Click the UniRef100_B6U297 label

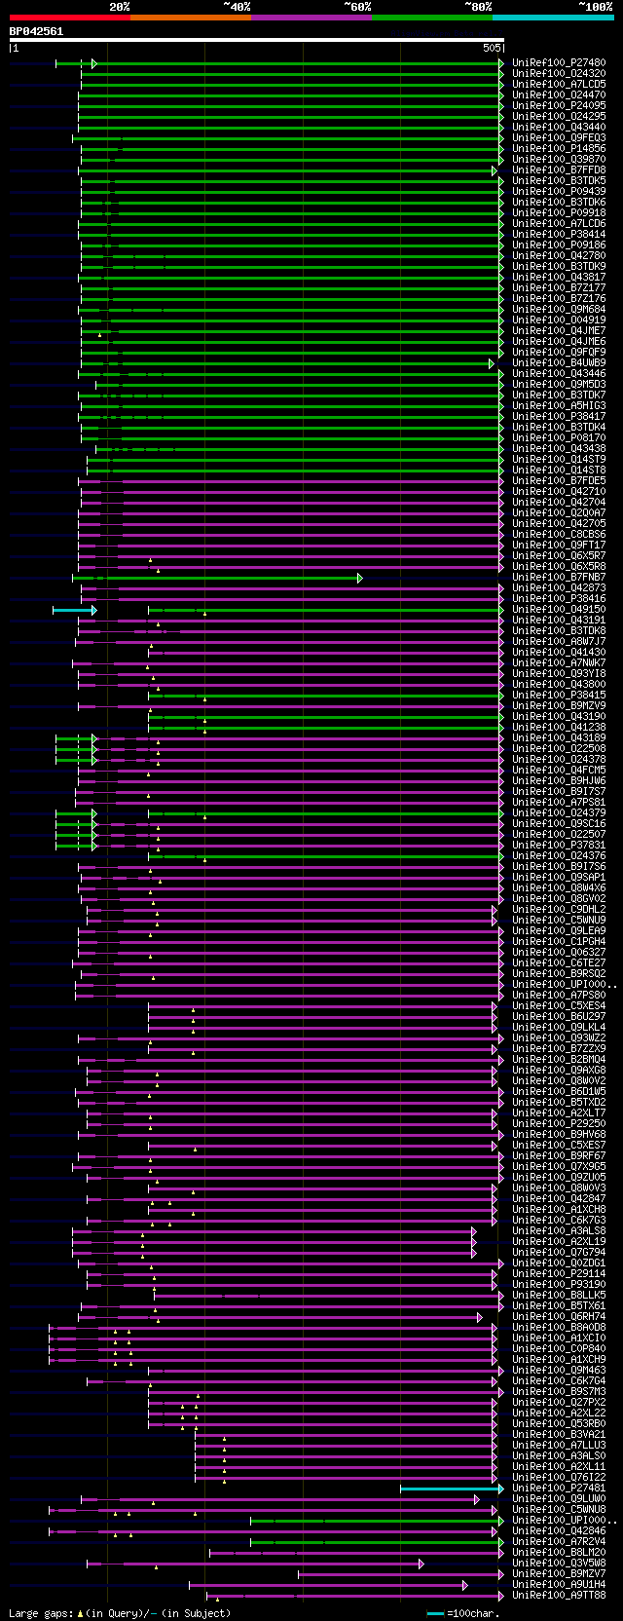click(559, 1017)
